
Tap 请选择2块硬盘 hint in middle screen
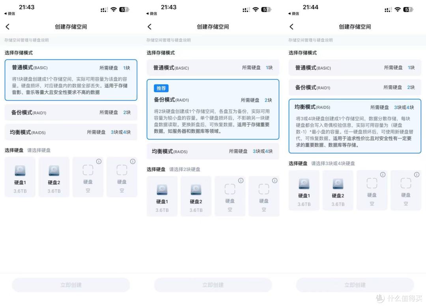(185, 169)
